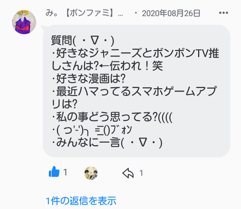Image resolution: width=241 pixels, height=209 pixels.
Task: Open the commenter's round profile avatar
Action: (x=24, y=22)
